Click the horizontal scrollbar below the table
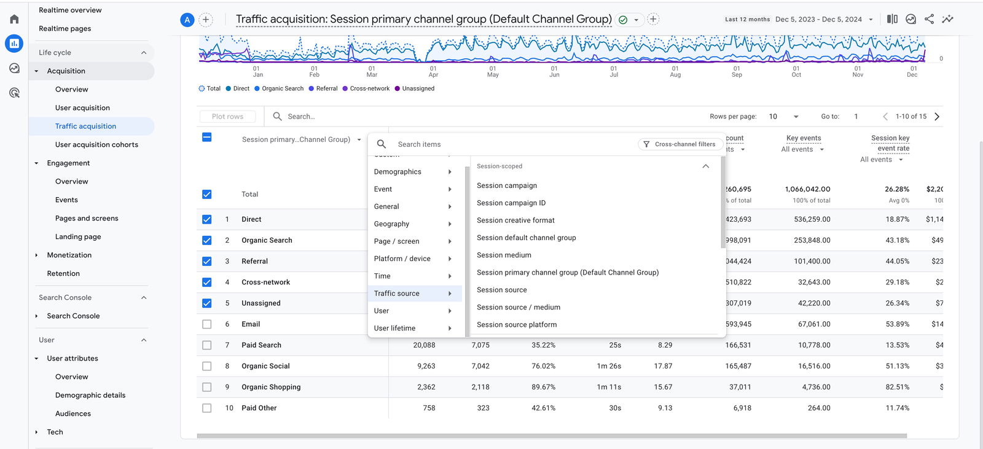The image size is (983, 449). [551, 436]
